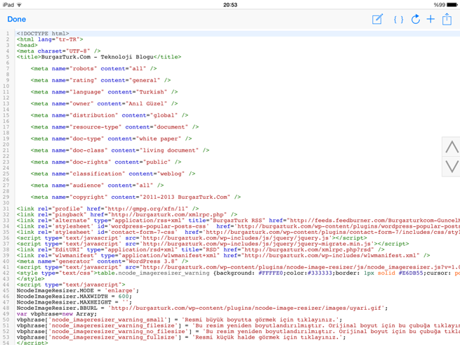Select the BurgazTurk RSS alternate link line
The width and height of the screenshot is (460, 345).
pyautogui.click(x=238, y=221)
